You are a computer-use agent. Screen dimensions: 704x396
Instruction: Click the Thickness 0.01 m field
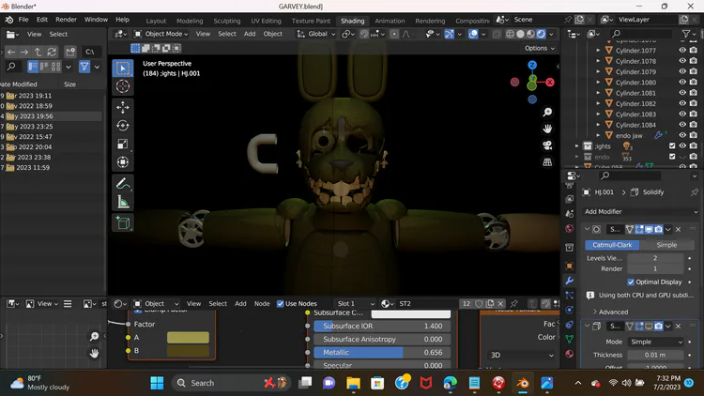pos(655,355)
